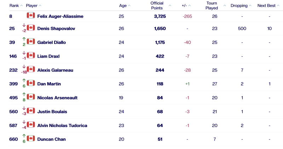Open Alvin Nicholas Tudorica's player profile
The image size is (283, 149).
(62, 125)
